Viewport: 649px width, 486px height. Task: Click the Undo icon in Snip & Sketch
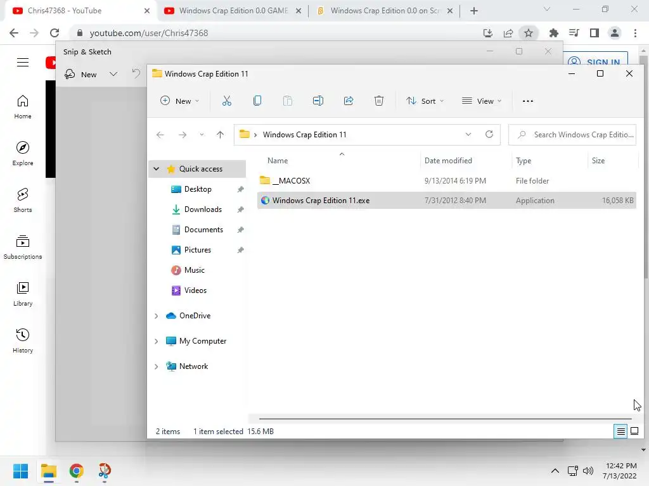pyautogui.click(x=136, y=74)
